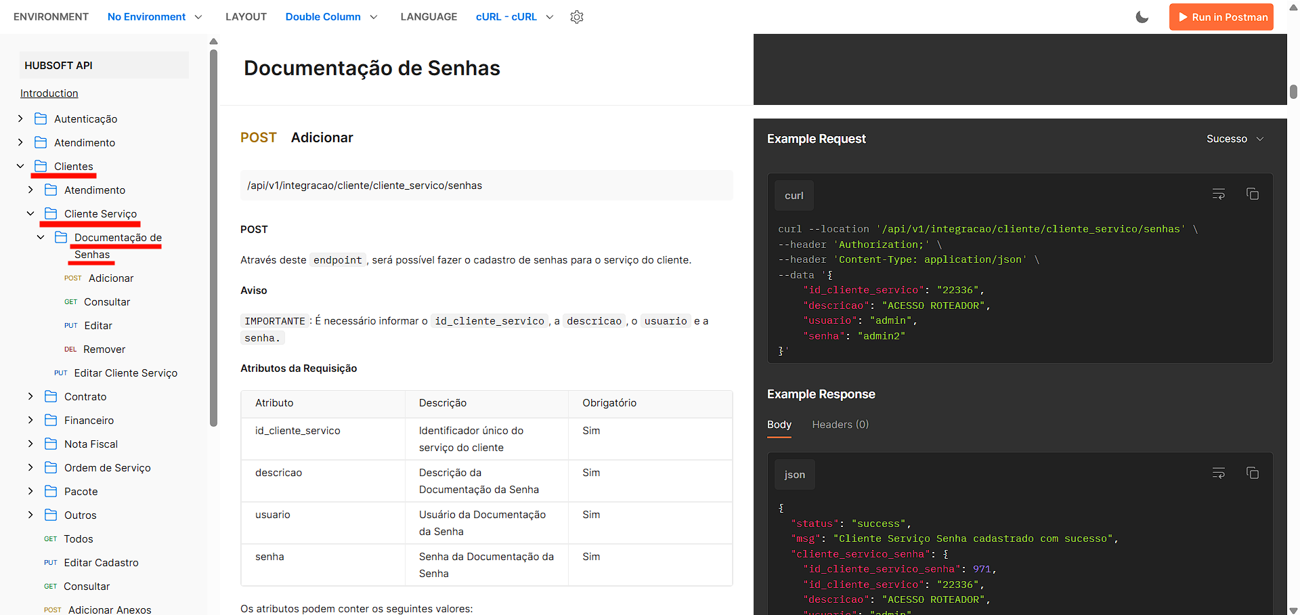This screenshot has height=615, width=1300.
Task: Collapse the Clientes folder chevron
Action: tap(20, 166)
